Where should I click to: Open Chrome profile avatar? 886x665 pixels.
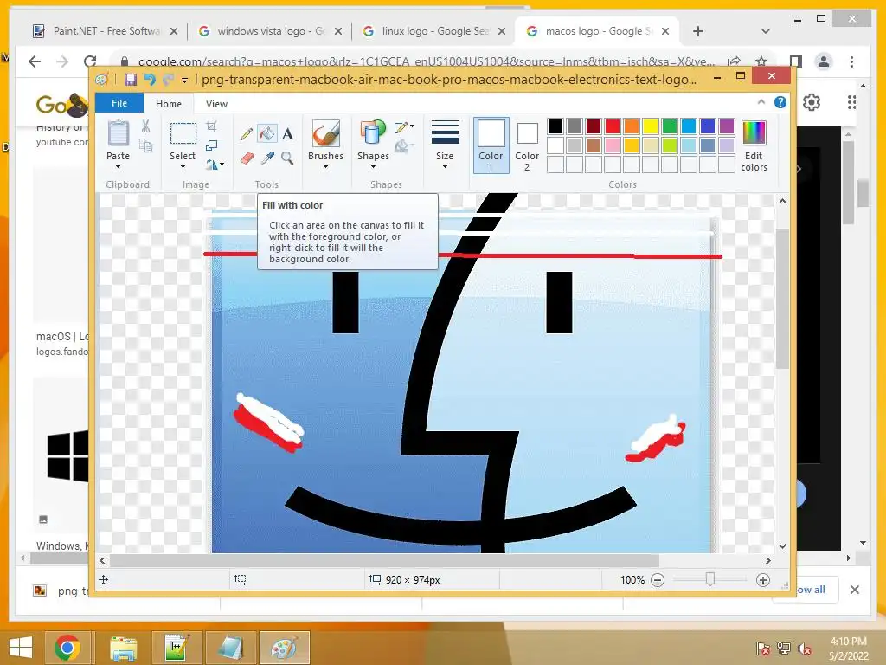(824, 61)
